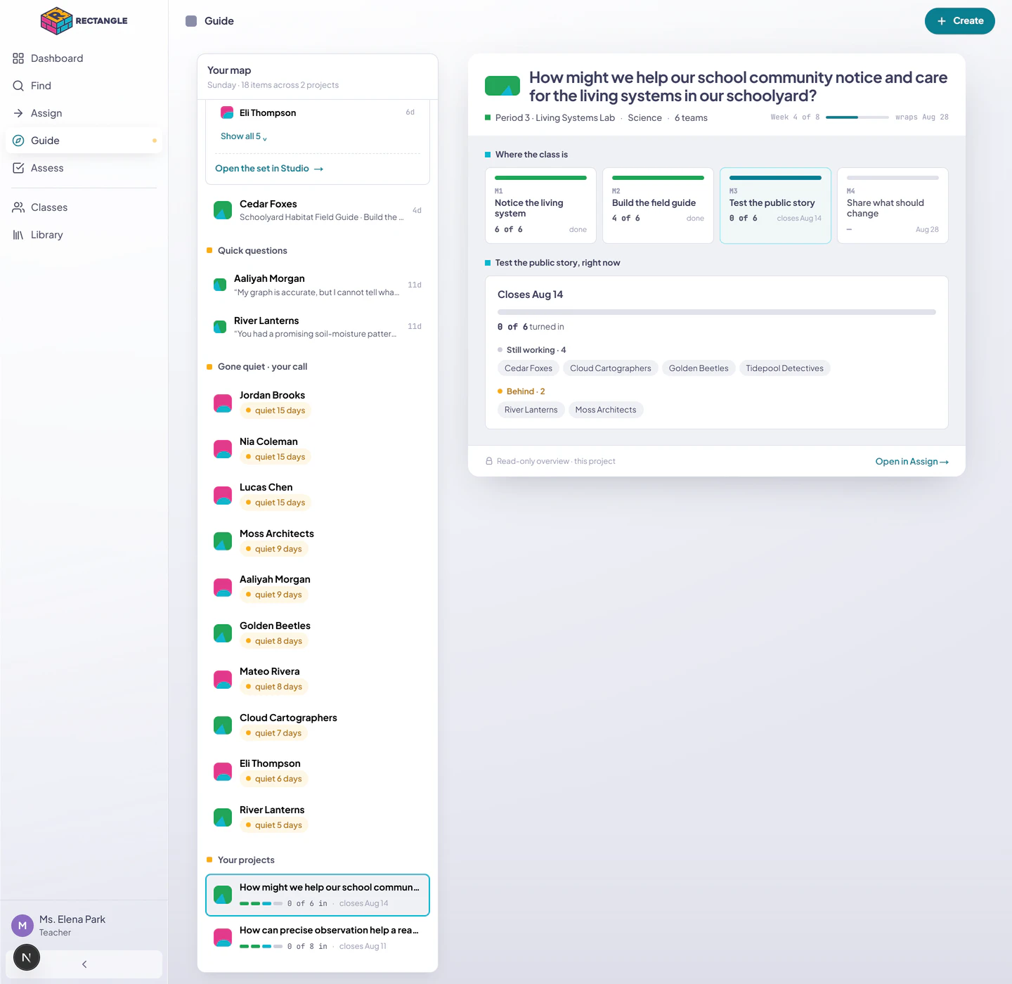The height and width of the screenshot is (984, 1012).
Task: Open Classes in the sidebar
Action: pos(84,207)
